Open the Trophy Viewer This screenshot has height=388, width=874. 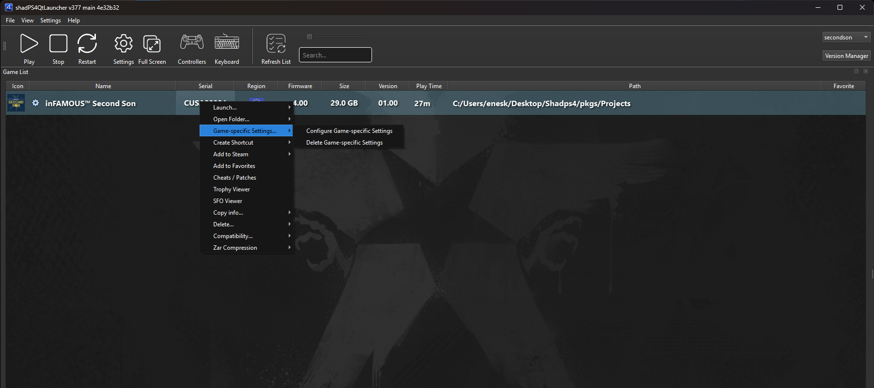point(246,189)
